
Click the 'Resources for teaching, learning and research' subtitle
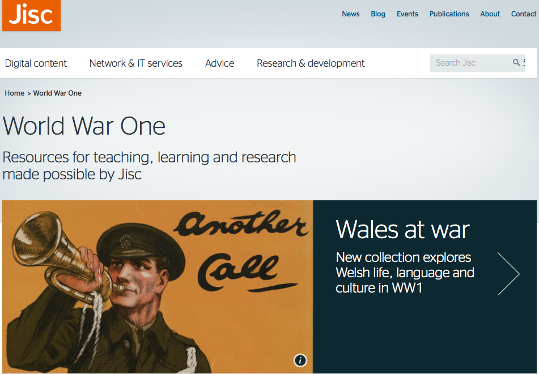149,166
